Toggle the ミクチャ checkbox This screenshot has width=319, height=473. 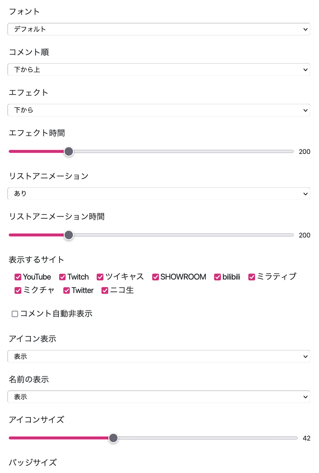coord(18,290)
